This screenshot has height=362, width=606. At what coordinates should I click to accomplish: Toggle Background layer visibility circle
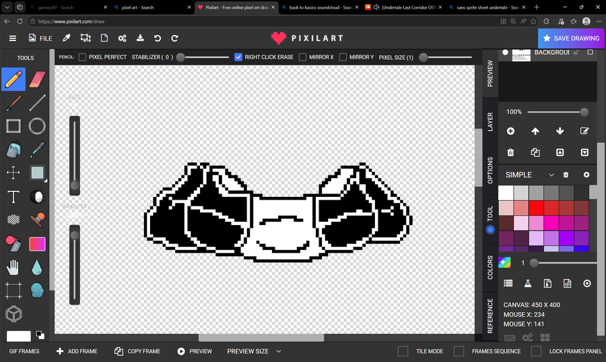click(x=505, y=52)
